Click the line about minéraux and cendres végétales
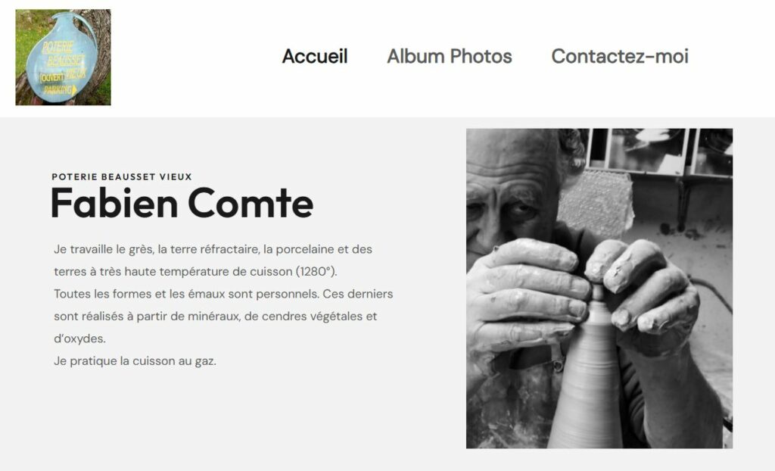775x471 pixels. click(x=216, y=316)
